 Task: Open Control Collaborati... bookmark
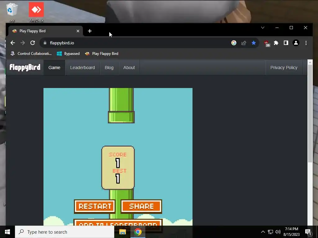pos(31,54)
